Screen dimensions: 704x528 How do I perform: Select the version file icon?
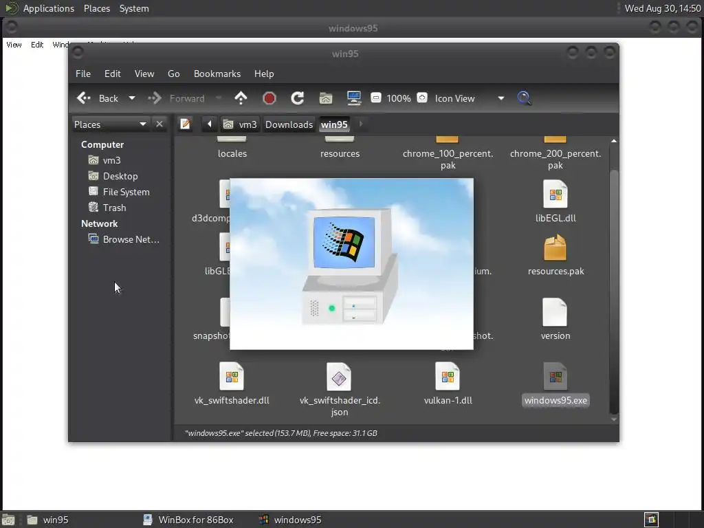pyautogui.click(x=555, y=312)
